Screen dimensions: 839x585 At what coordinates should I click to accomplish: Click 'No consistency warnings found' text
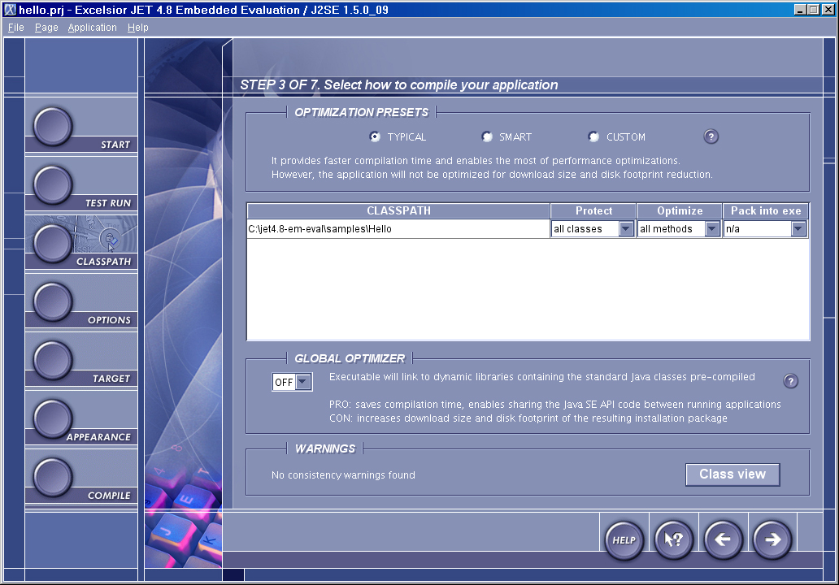(x=343, y=474)
